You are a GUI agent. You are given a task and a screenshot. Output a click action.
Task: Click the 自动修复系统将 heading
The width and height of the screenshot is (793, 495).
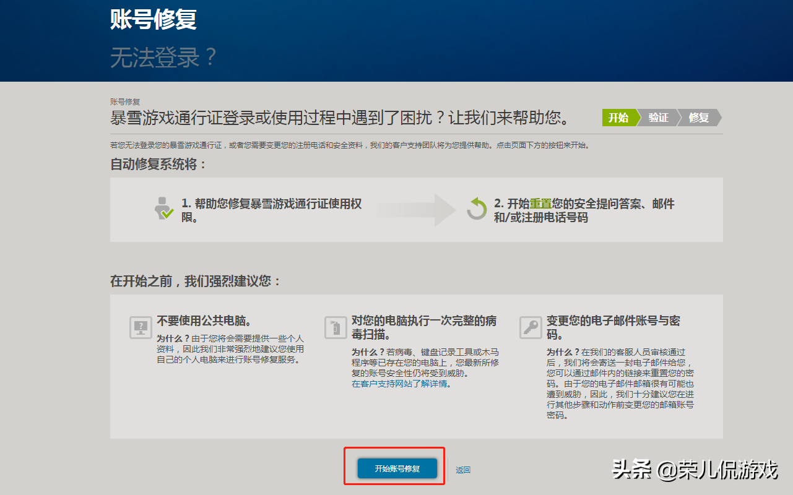(158, 164)
